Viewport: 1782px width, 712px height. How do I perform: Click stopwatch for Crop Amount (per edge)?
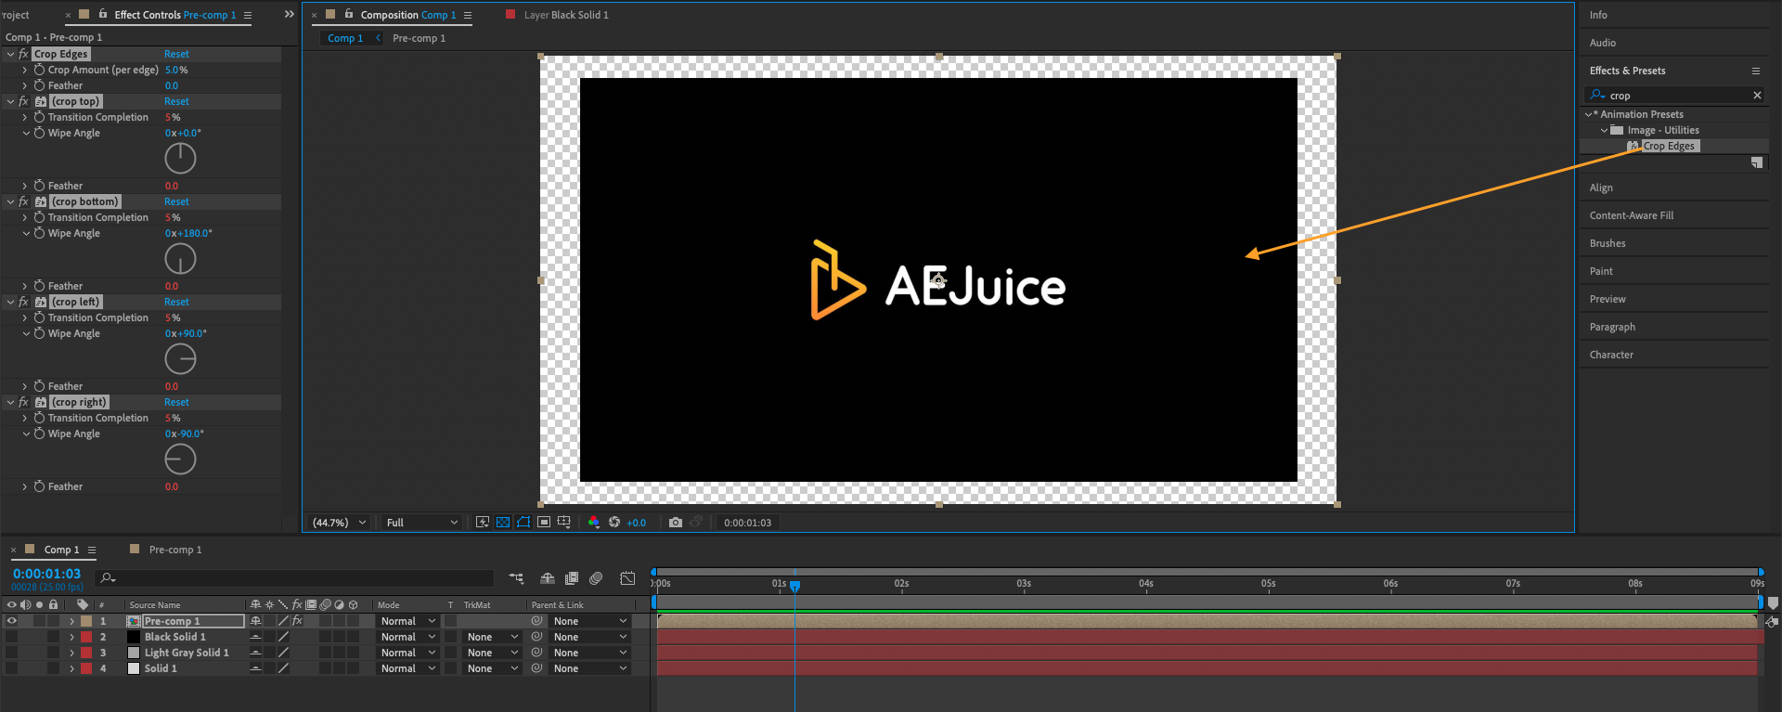40,70
